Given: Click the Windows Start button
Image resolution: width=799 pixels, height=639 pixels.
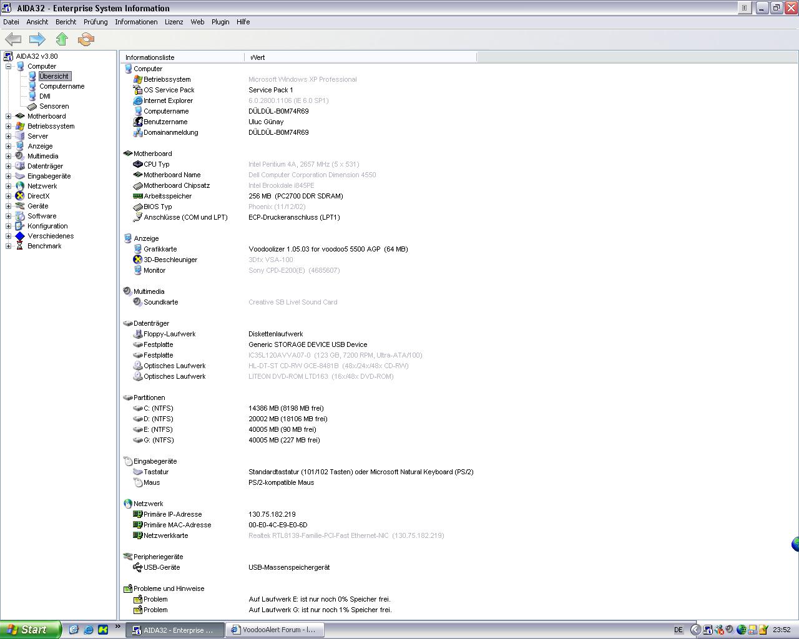Looking at the screenshot, I should (31, 630).
